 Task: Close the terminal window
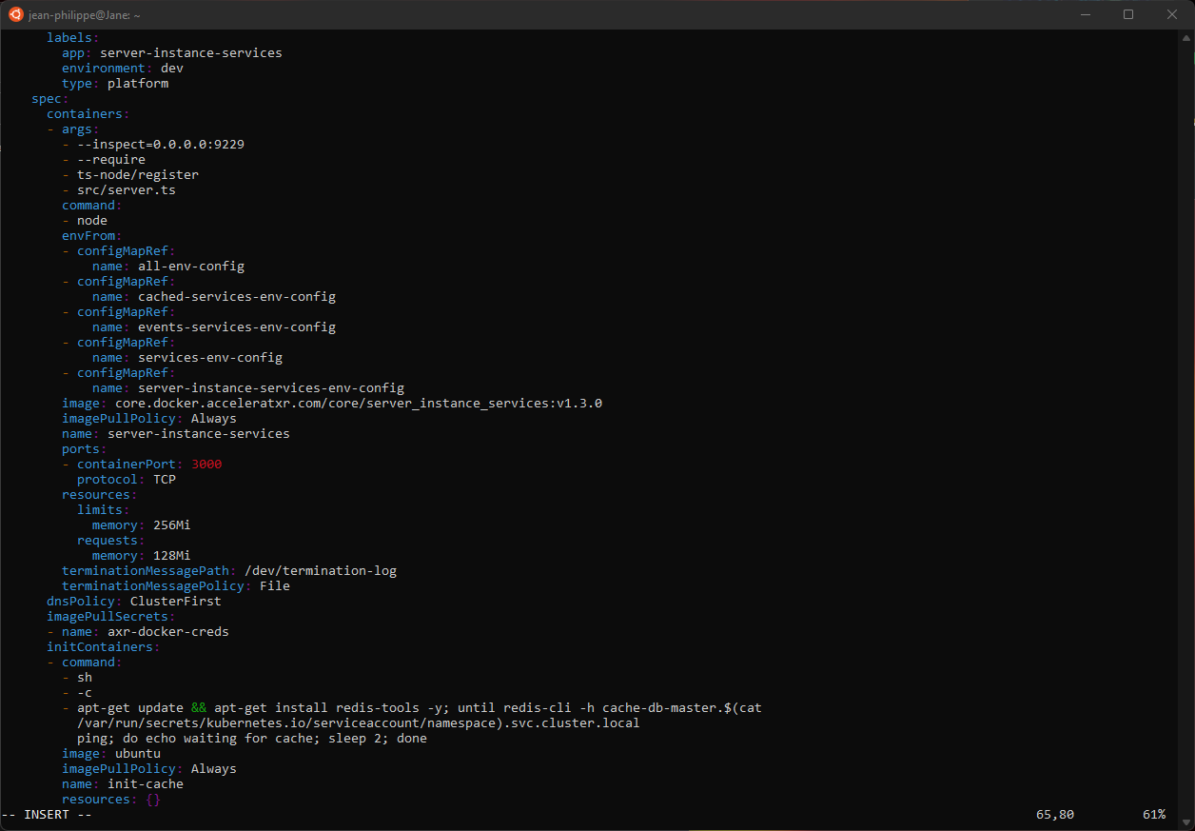[1172, 14]
